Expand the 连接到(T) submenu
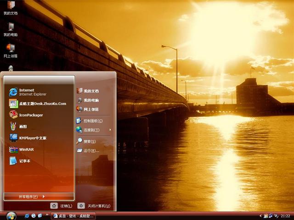Image resolution: width=294 pixels, height=220 pixels. tap(94, 130)
